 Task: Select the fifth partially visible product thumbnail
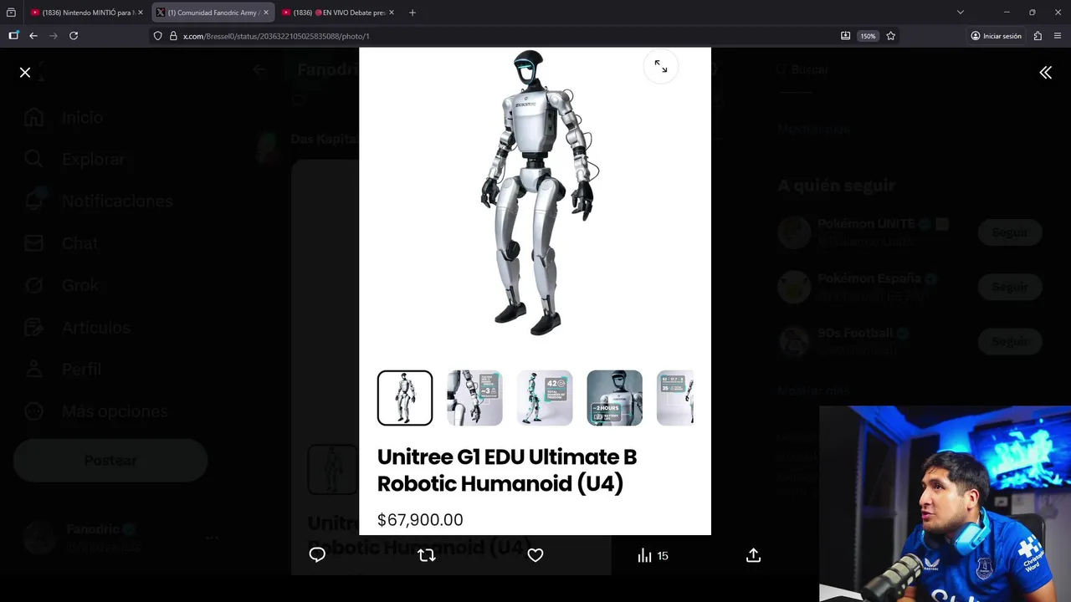pos(675,398)
